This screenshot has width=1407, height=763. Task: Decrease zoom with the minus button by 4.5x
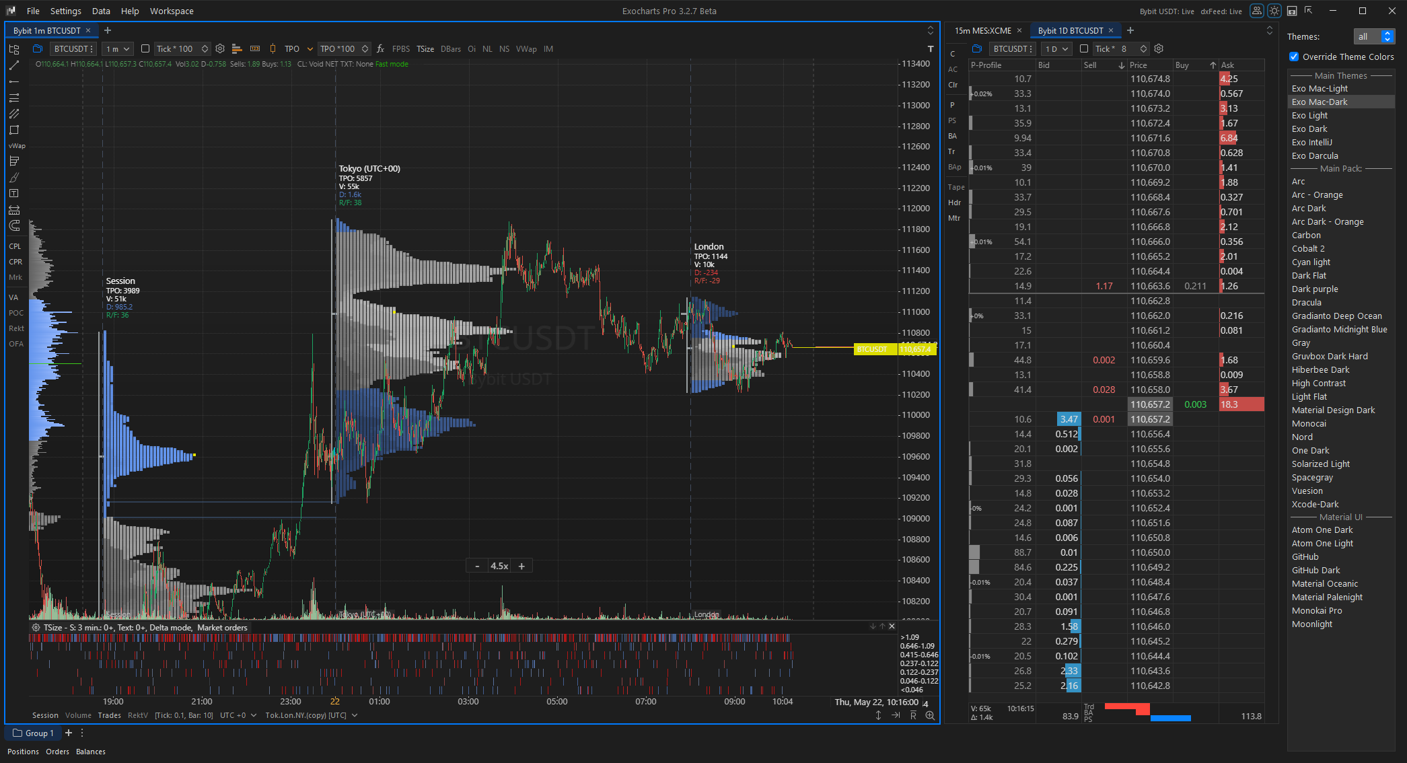pyautogui.click(x=477, y=566)
